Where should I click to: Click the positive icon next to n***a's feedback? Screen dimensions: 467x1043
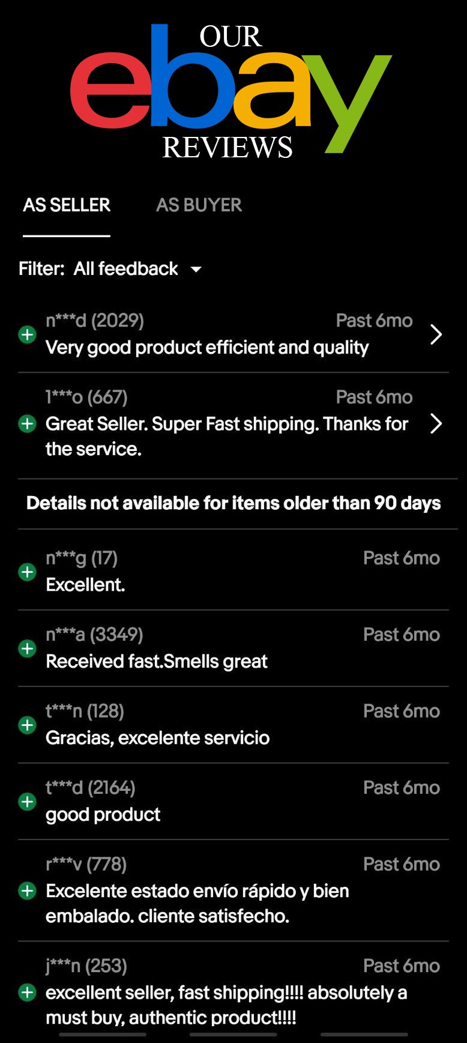[27, 648]
